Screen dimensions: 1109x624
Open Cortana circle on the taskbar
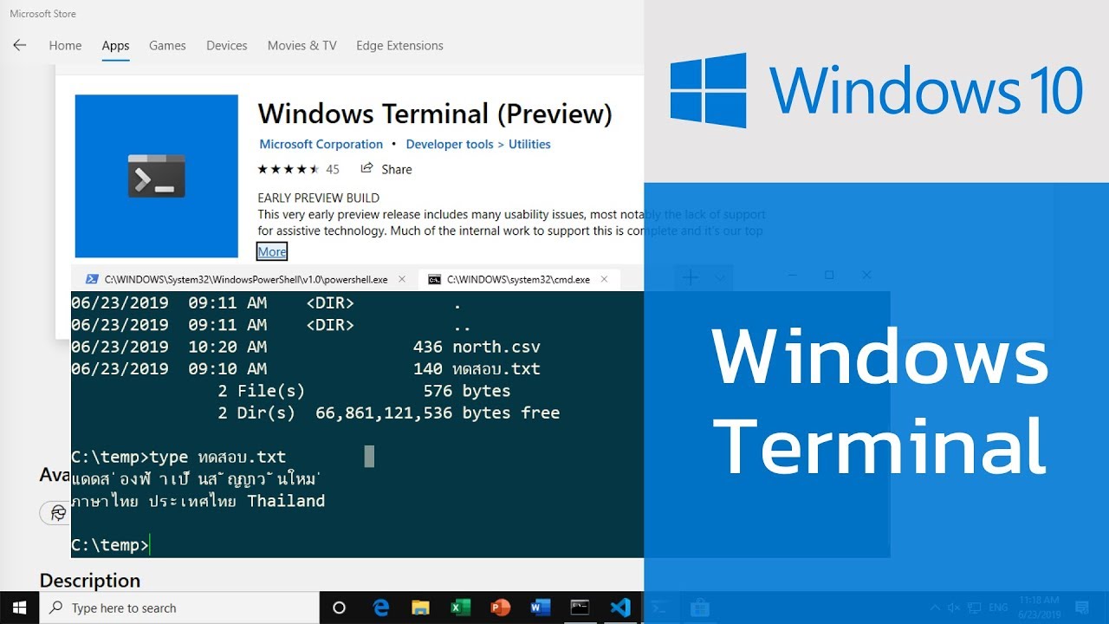point(339,608)
